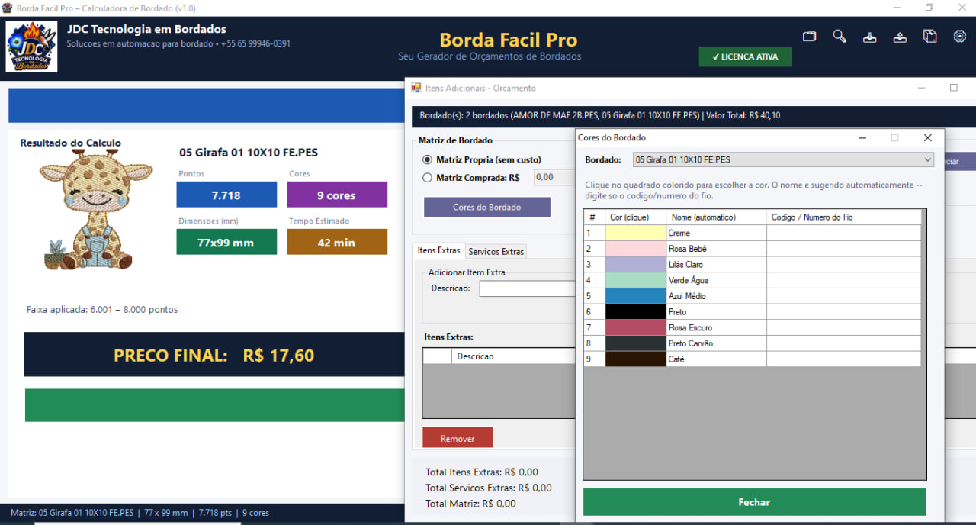Screen dimensions: 976x525
Task: Click 'Total Servicos Extras: R$ 0,00' text
Action: 489,488
